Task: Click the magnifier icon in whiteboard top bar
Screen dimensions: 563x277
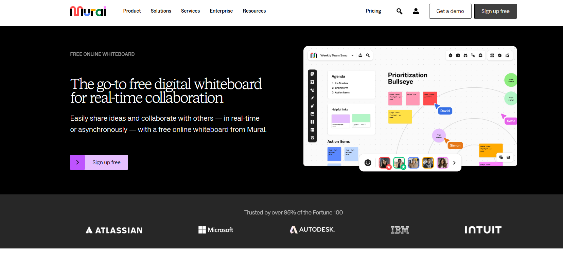Action: tap(368, 55)
